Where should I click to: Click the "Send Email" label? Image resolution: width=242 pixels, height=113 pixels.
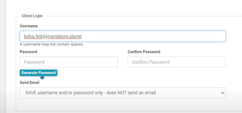click(x=29, y=82)
